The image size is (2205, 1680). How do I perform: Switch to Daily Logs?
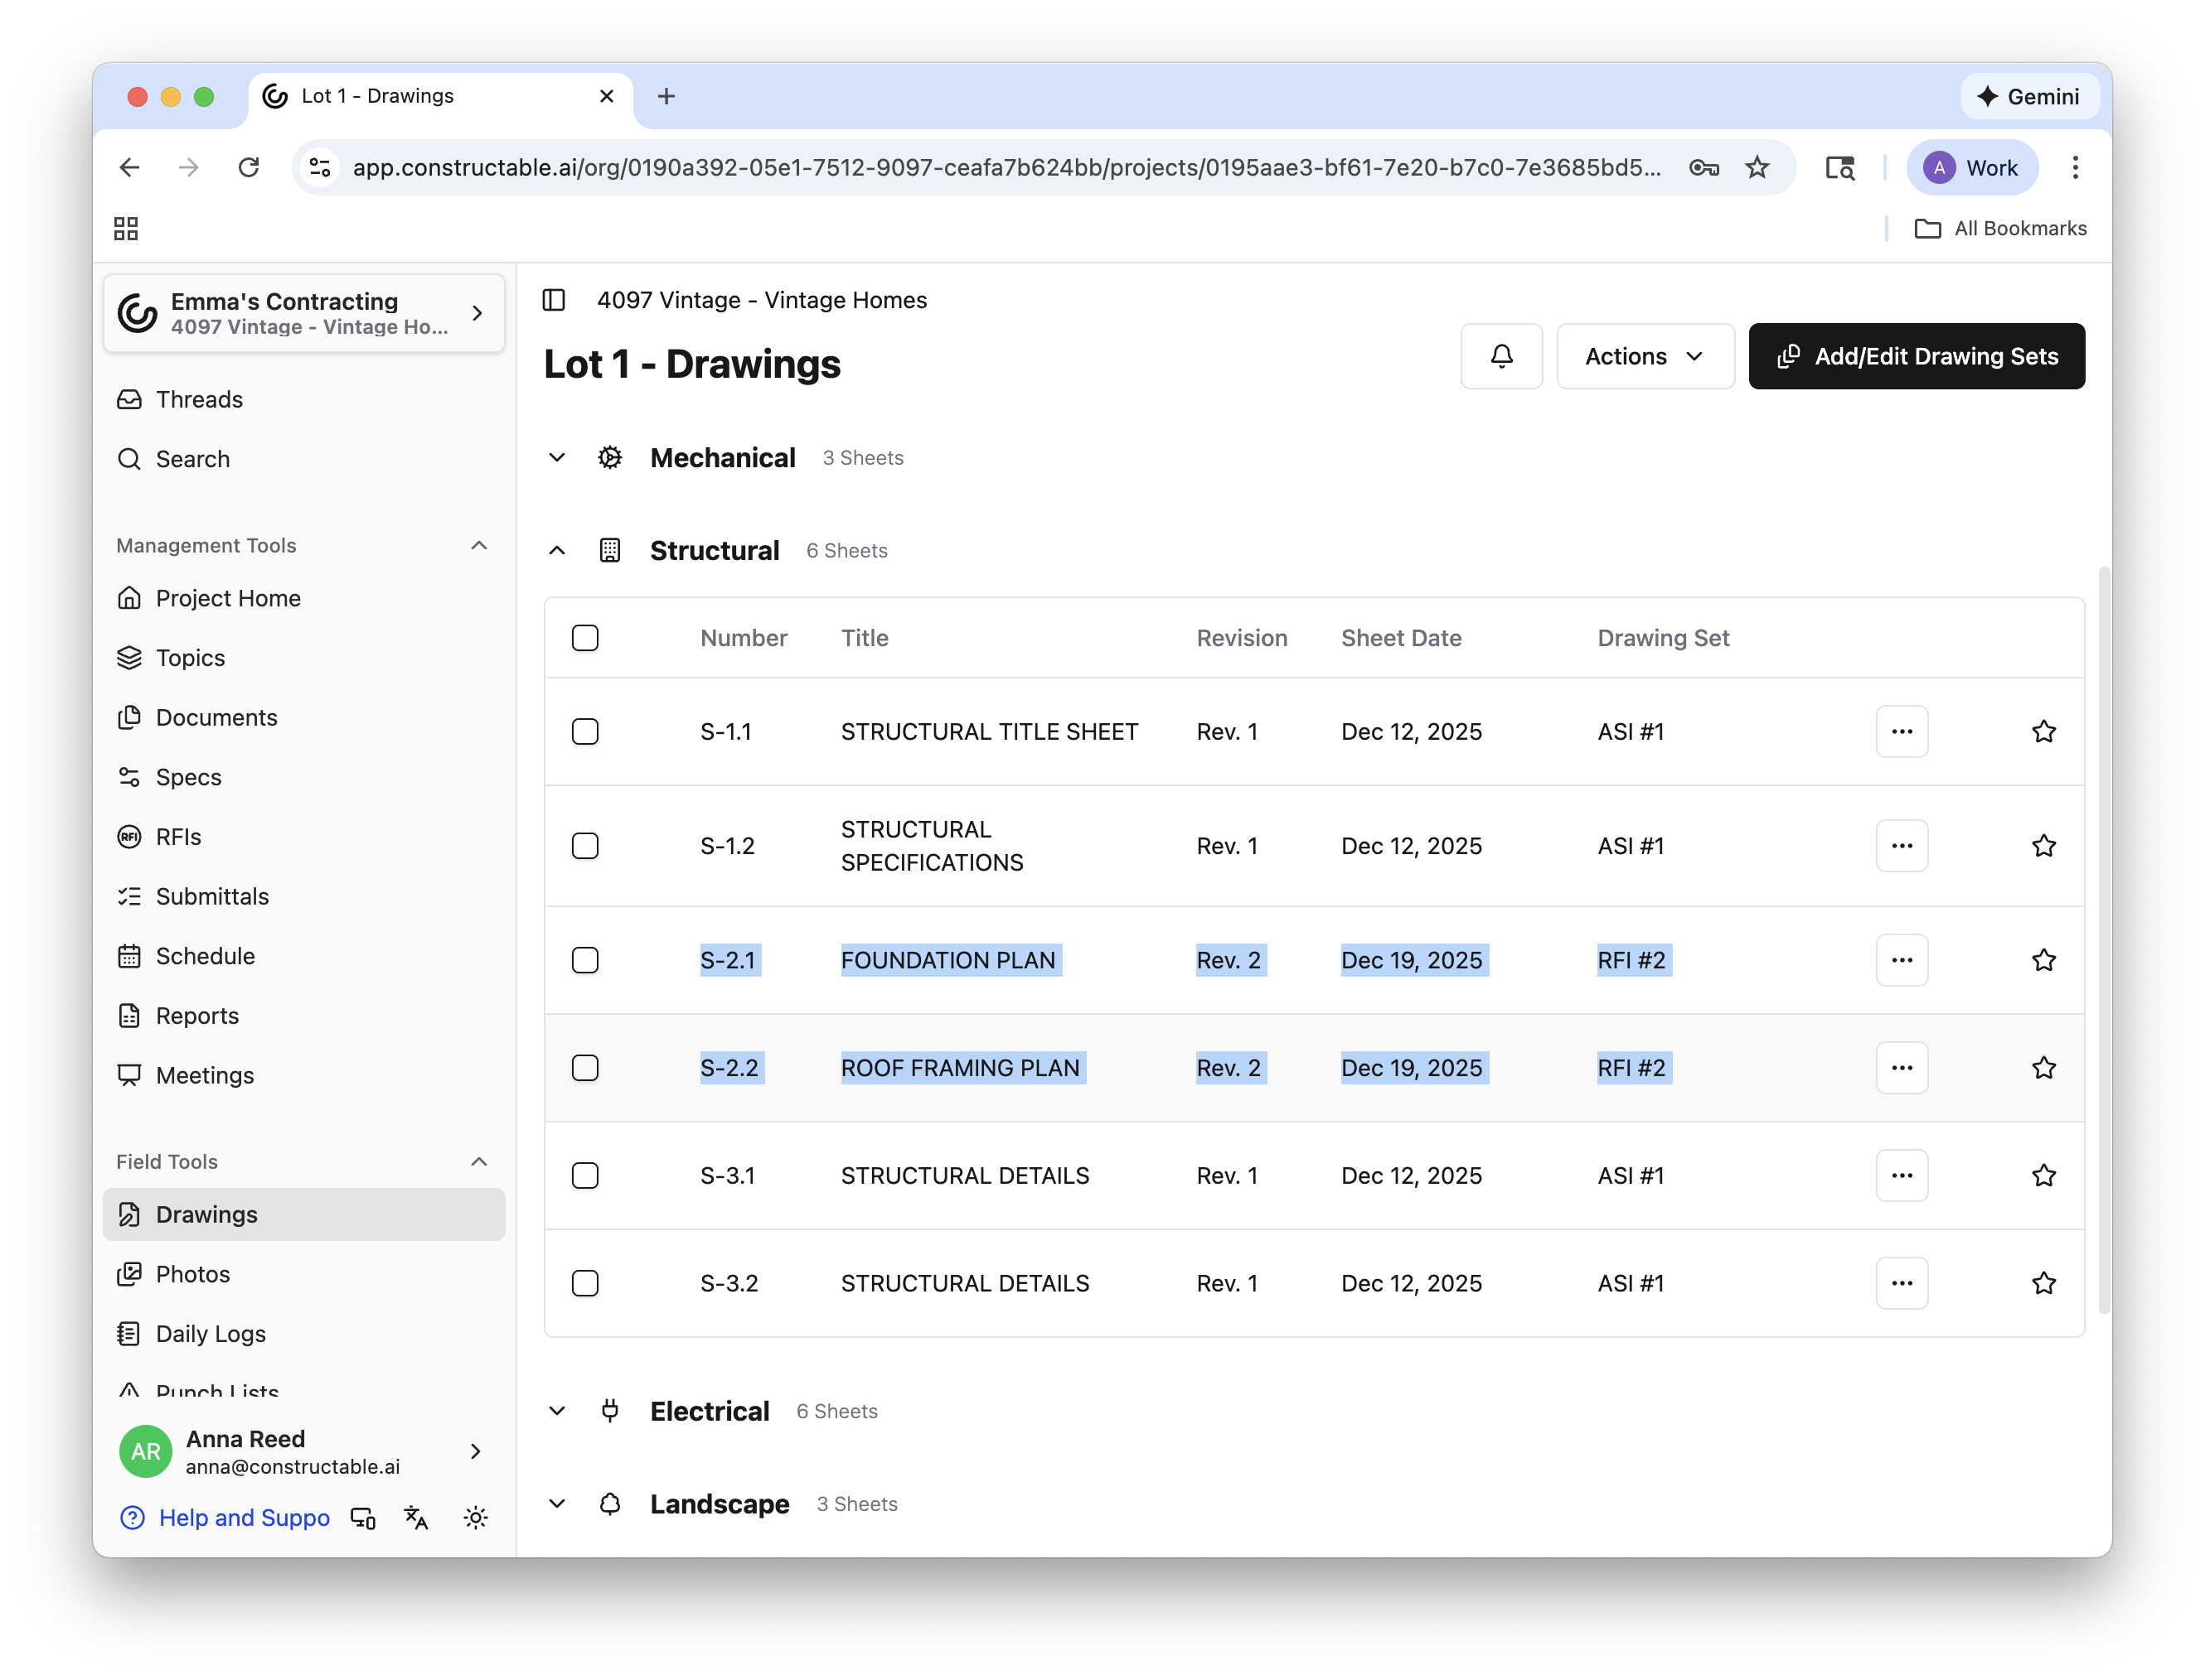[304, 1334]
